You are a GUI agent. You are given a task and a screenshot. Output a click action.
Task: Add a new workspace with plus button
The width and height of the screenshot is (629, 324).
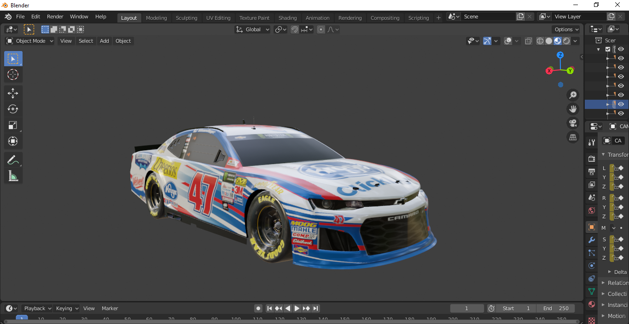coord(438,18)
